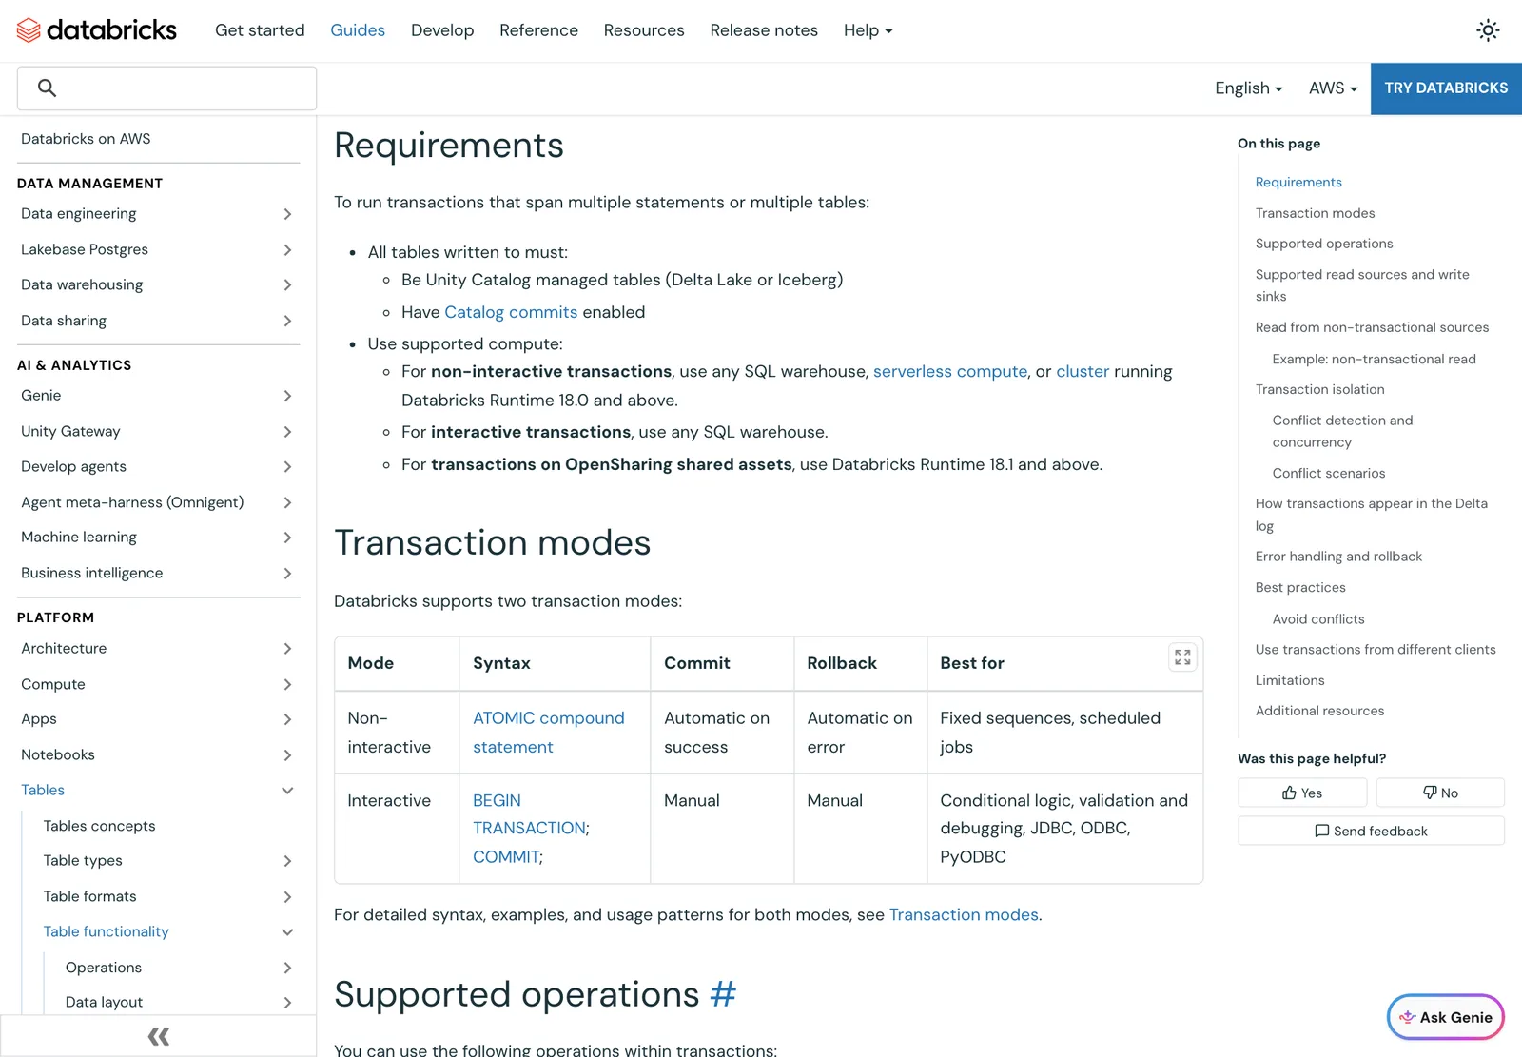Jump to Best practices in page outline

tap(1300, 588)
